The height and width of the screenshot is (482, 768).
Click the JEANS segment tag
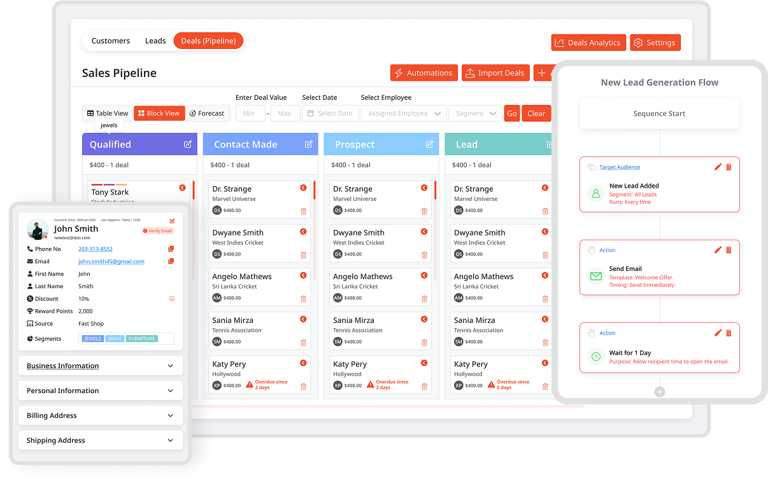coord(115,339)
